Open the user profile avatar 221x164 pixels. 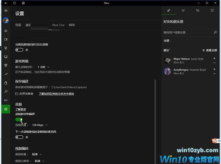[x=6, y=20]
